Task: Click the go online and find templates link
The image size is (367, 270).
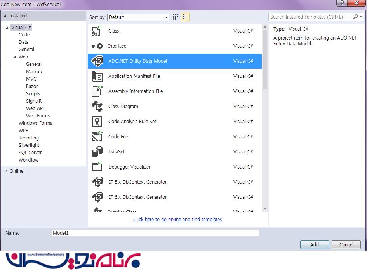Action: point(178,219)
